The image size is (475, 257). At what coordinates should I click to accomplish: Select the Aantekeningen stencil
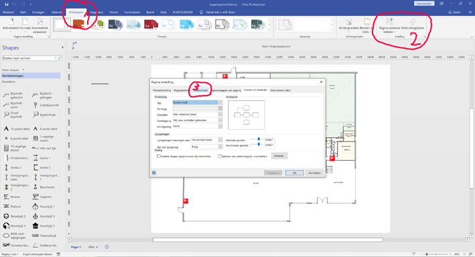pos(31,76)
